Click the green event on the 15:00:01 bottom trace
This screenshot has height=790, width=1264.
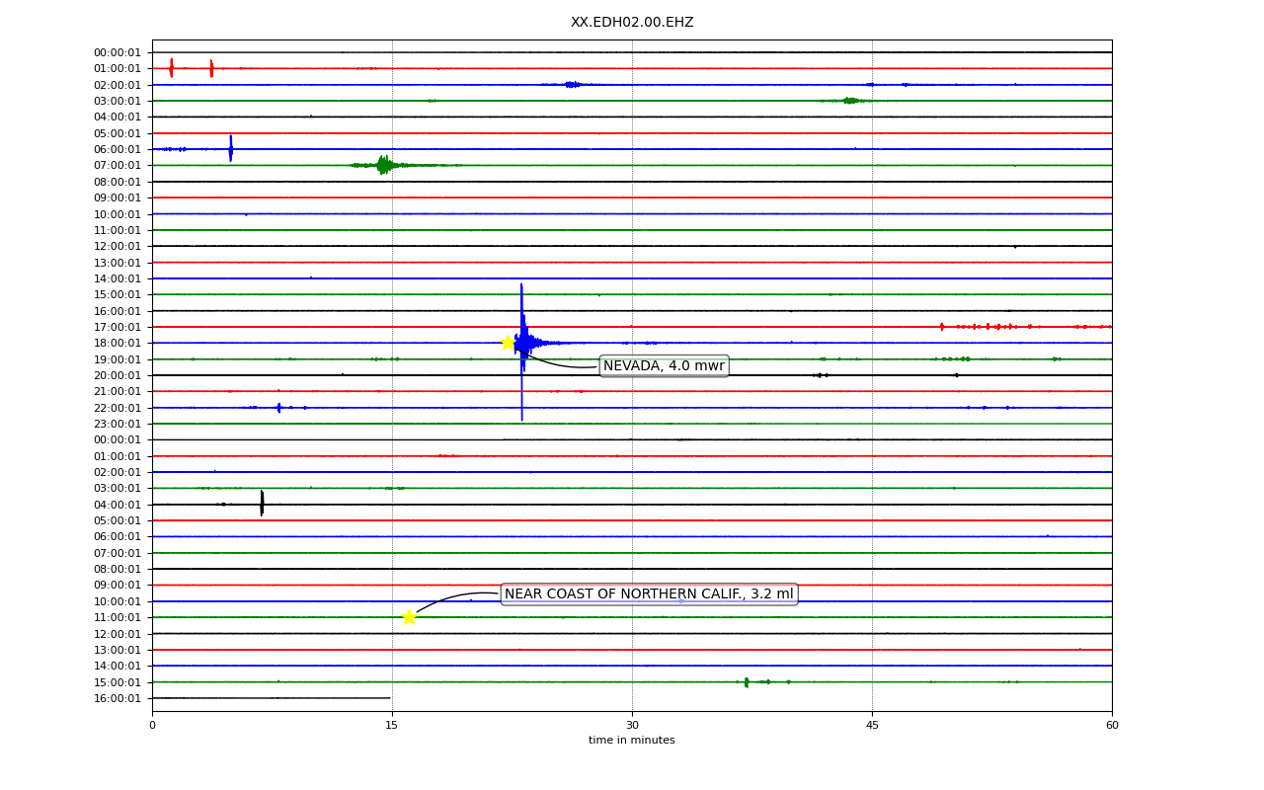tap(747, 682)
